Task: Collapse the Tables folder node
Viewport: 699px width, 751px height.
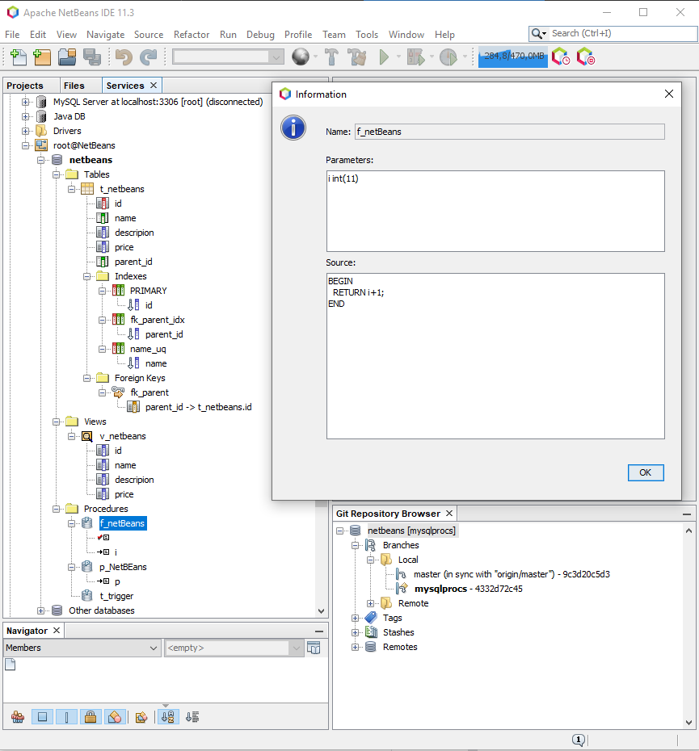Action: point(56,174)
